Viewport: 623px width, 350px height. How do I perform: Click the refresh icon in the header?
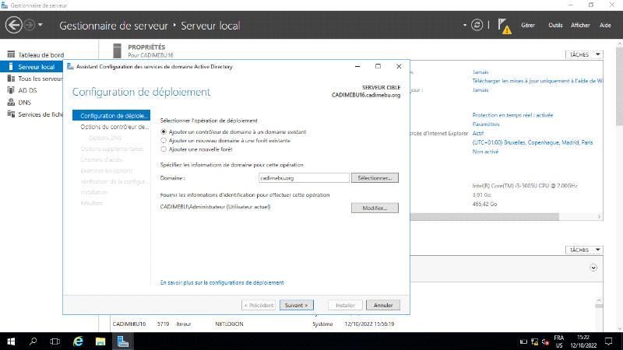[477, 25]
